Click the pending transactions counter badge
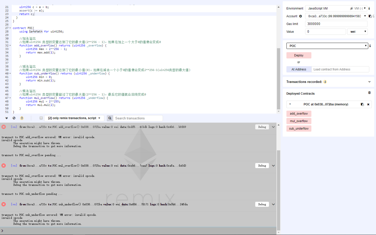376x235 pixels. point(22,118)
